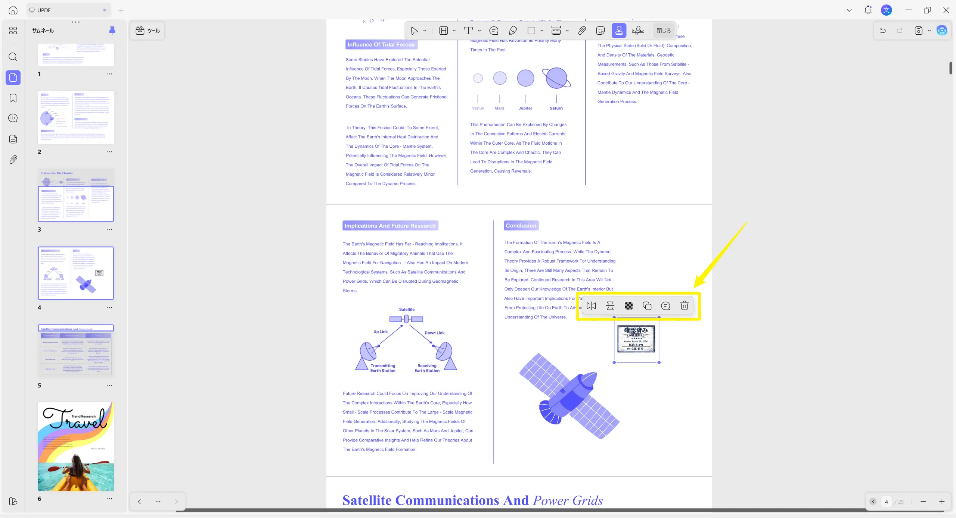956x518 pixels.
Task: Flip stamp horizontally in floating toolbar
Action: coord(591,306)
